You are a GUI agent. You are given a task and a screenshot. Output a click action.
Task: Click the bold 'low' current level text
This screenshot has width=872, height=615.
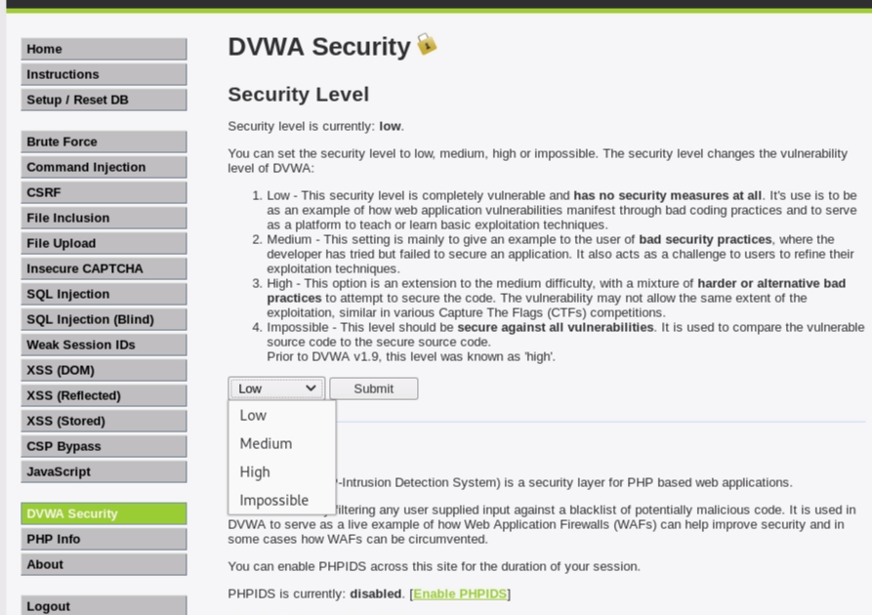(x=390, y=126)
